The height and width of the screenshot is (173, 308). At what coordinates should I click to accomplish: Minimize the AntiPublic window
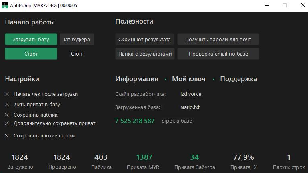coord(266,5)
